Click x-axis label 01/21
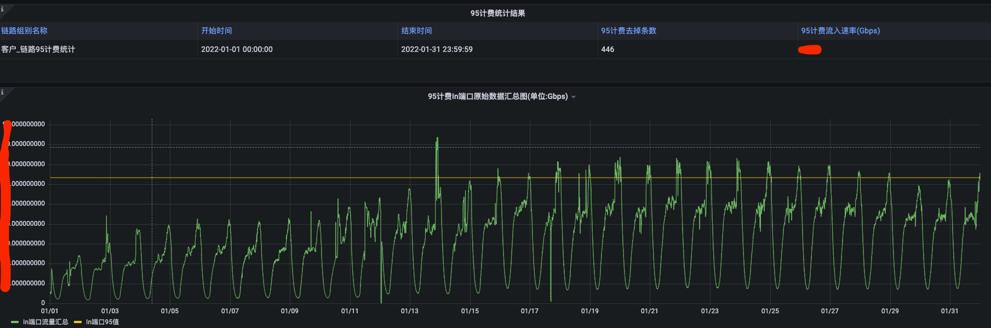Screen dimensions: 991x328 click(x=650, y=311)
